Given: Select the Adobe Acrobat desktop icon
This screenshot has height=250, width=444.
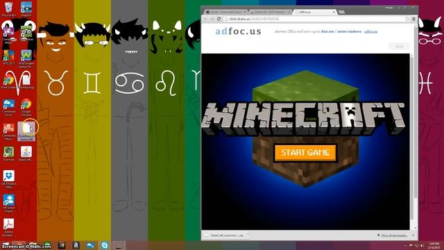Looking at the screenshot, I should point(8,227).
